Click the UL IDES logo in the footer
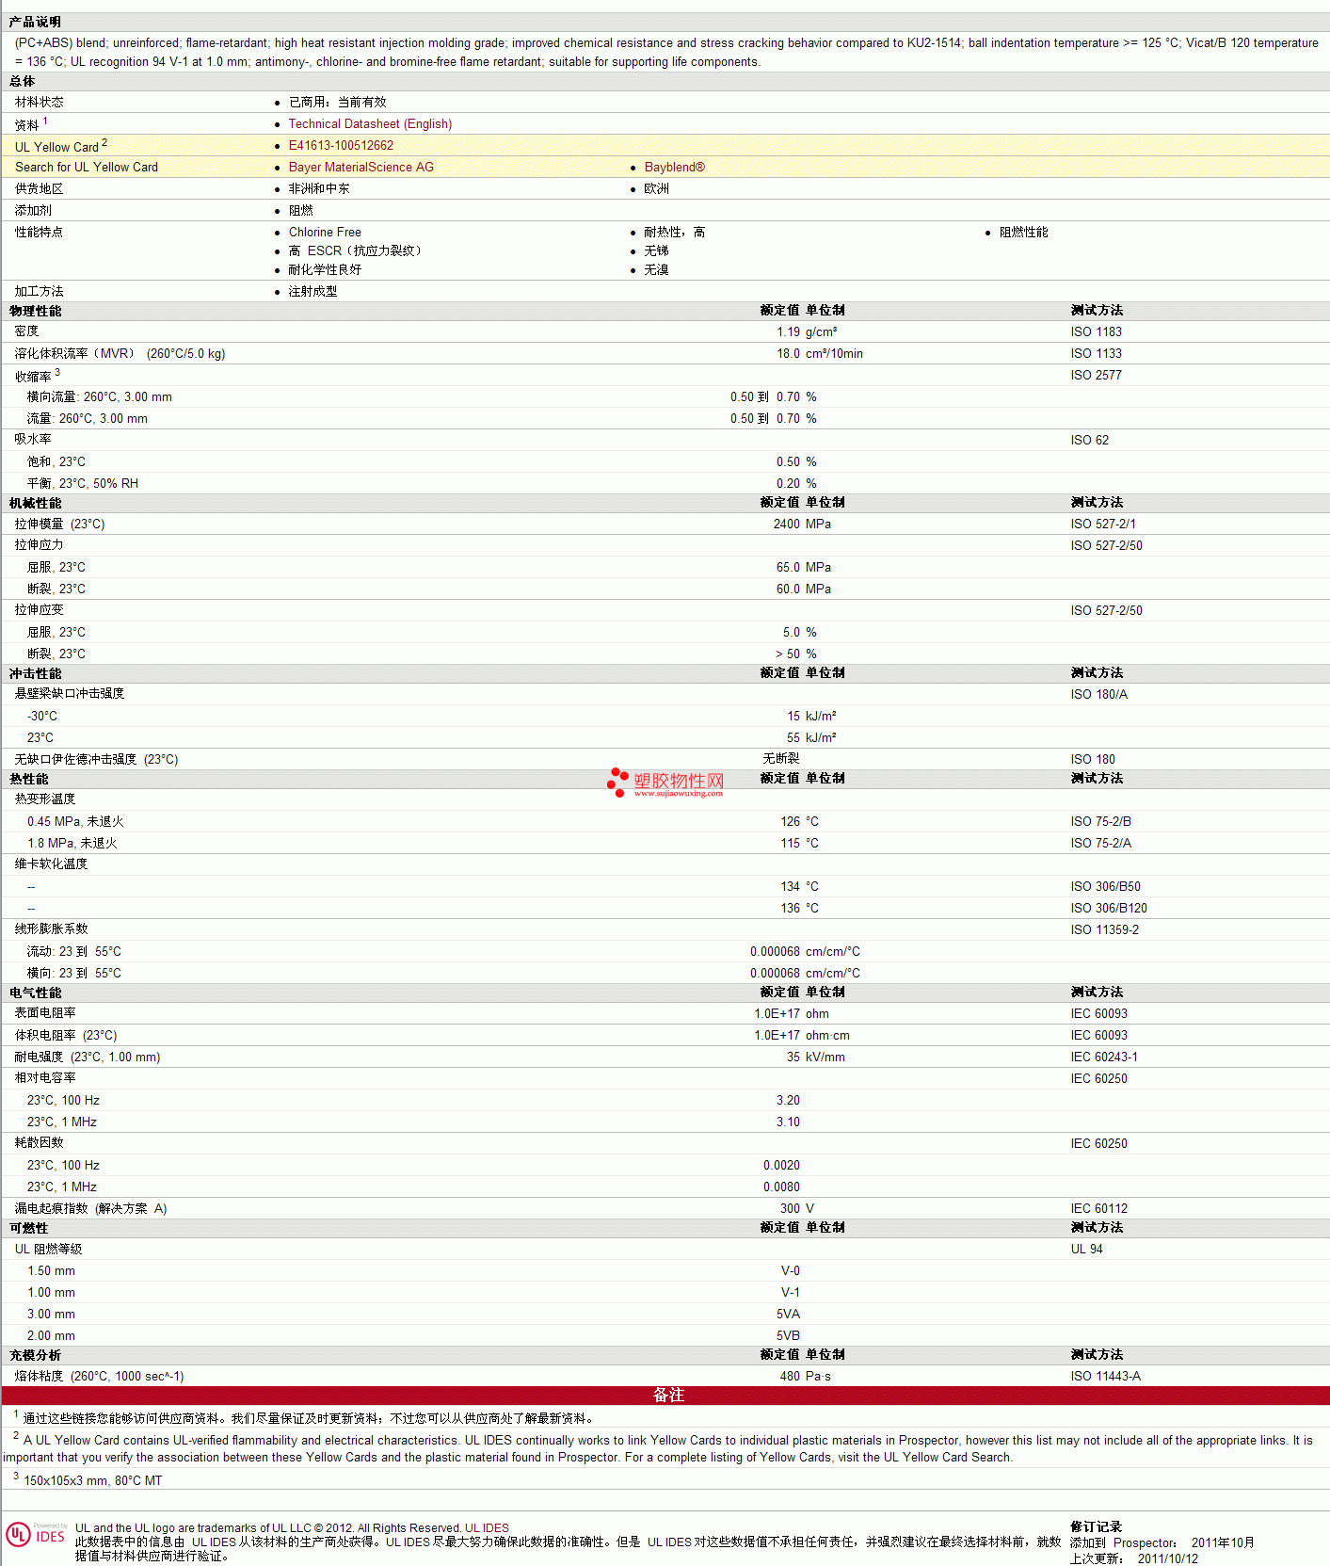Screen dimensions: 1330x1566 click(x=36, y=1535)
